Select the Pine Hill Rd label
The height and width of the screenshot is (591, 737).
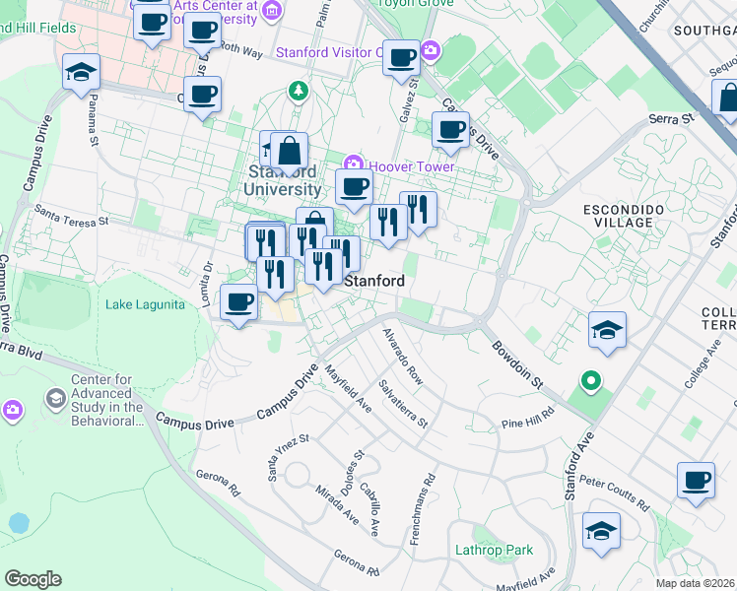528,418
